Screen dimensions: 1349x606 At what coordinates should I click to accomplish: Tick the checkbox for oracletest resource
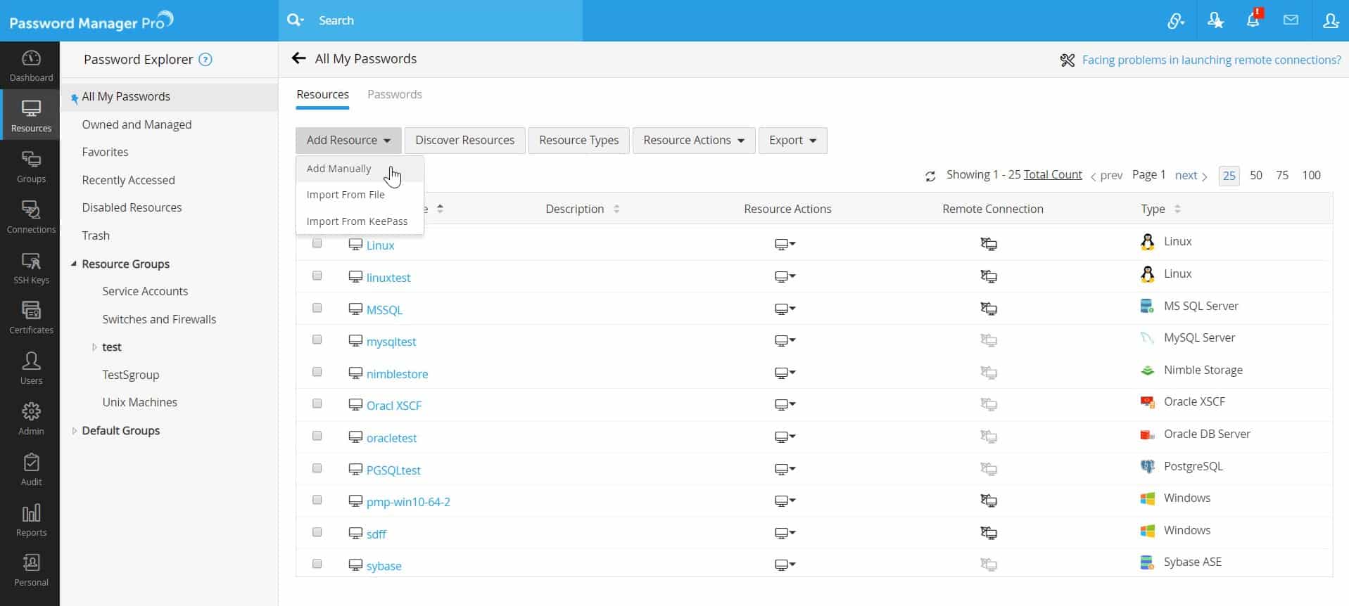(317, 436)
